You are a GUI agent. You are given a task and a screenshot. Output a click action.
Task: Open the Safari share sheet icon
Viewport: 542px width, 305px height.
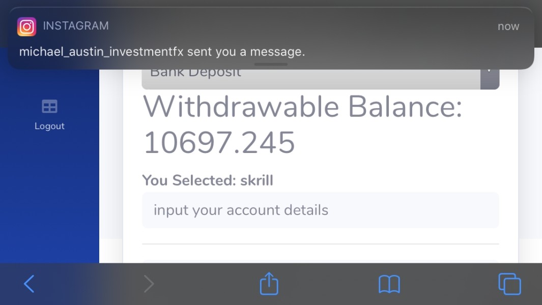pos(269,283)
